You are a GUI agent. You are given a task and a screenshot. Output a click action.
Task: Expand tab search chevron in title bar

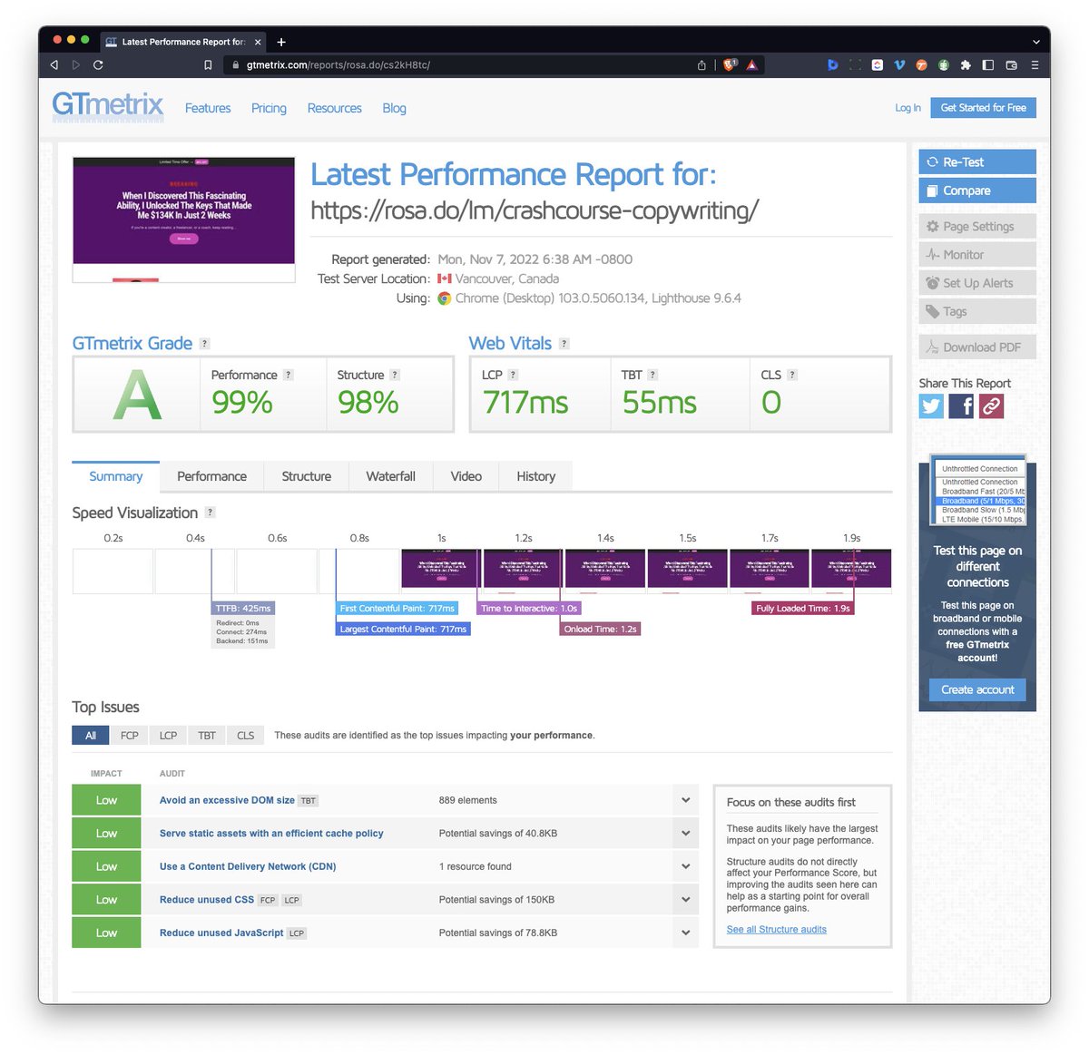point(1035,42)
